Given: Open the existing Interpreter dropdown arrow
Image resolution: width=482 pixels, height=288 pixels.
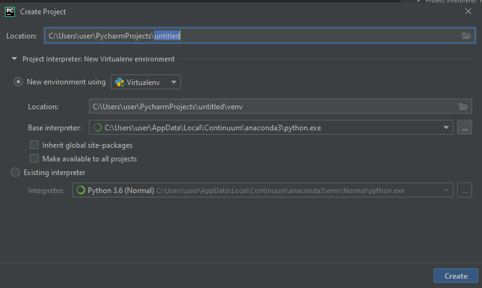Looking at the screenshot, I should 446,191.
